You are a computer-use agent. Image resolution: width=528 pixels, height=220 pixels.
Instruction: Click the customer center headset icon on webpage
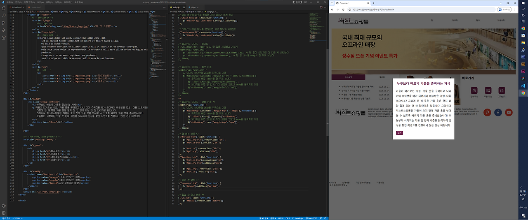coord(502,90)
